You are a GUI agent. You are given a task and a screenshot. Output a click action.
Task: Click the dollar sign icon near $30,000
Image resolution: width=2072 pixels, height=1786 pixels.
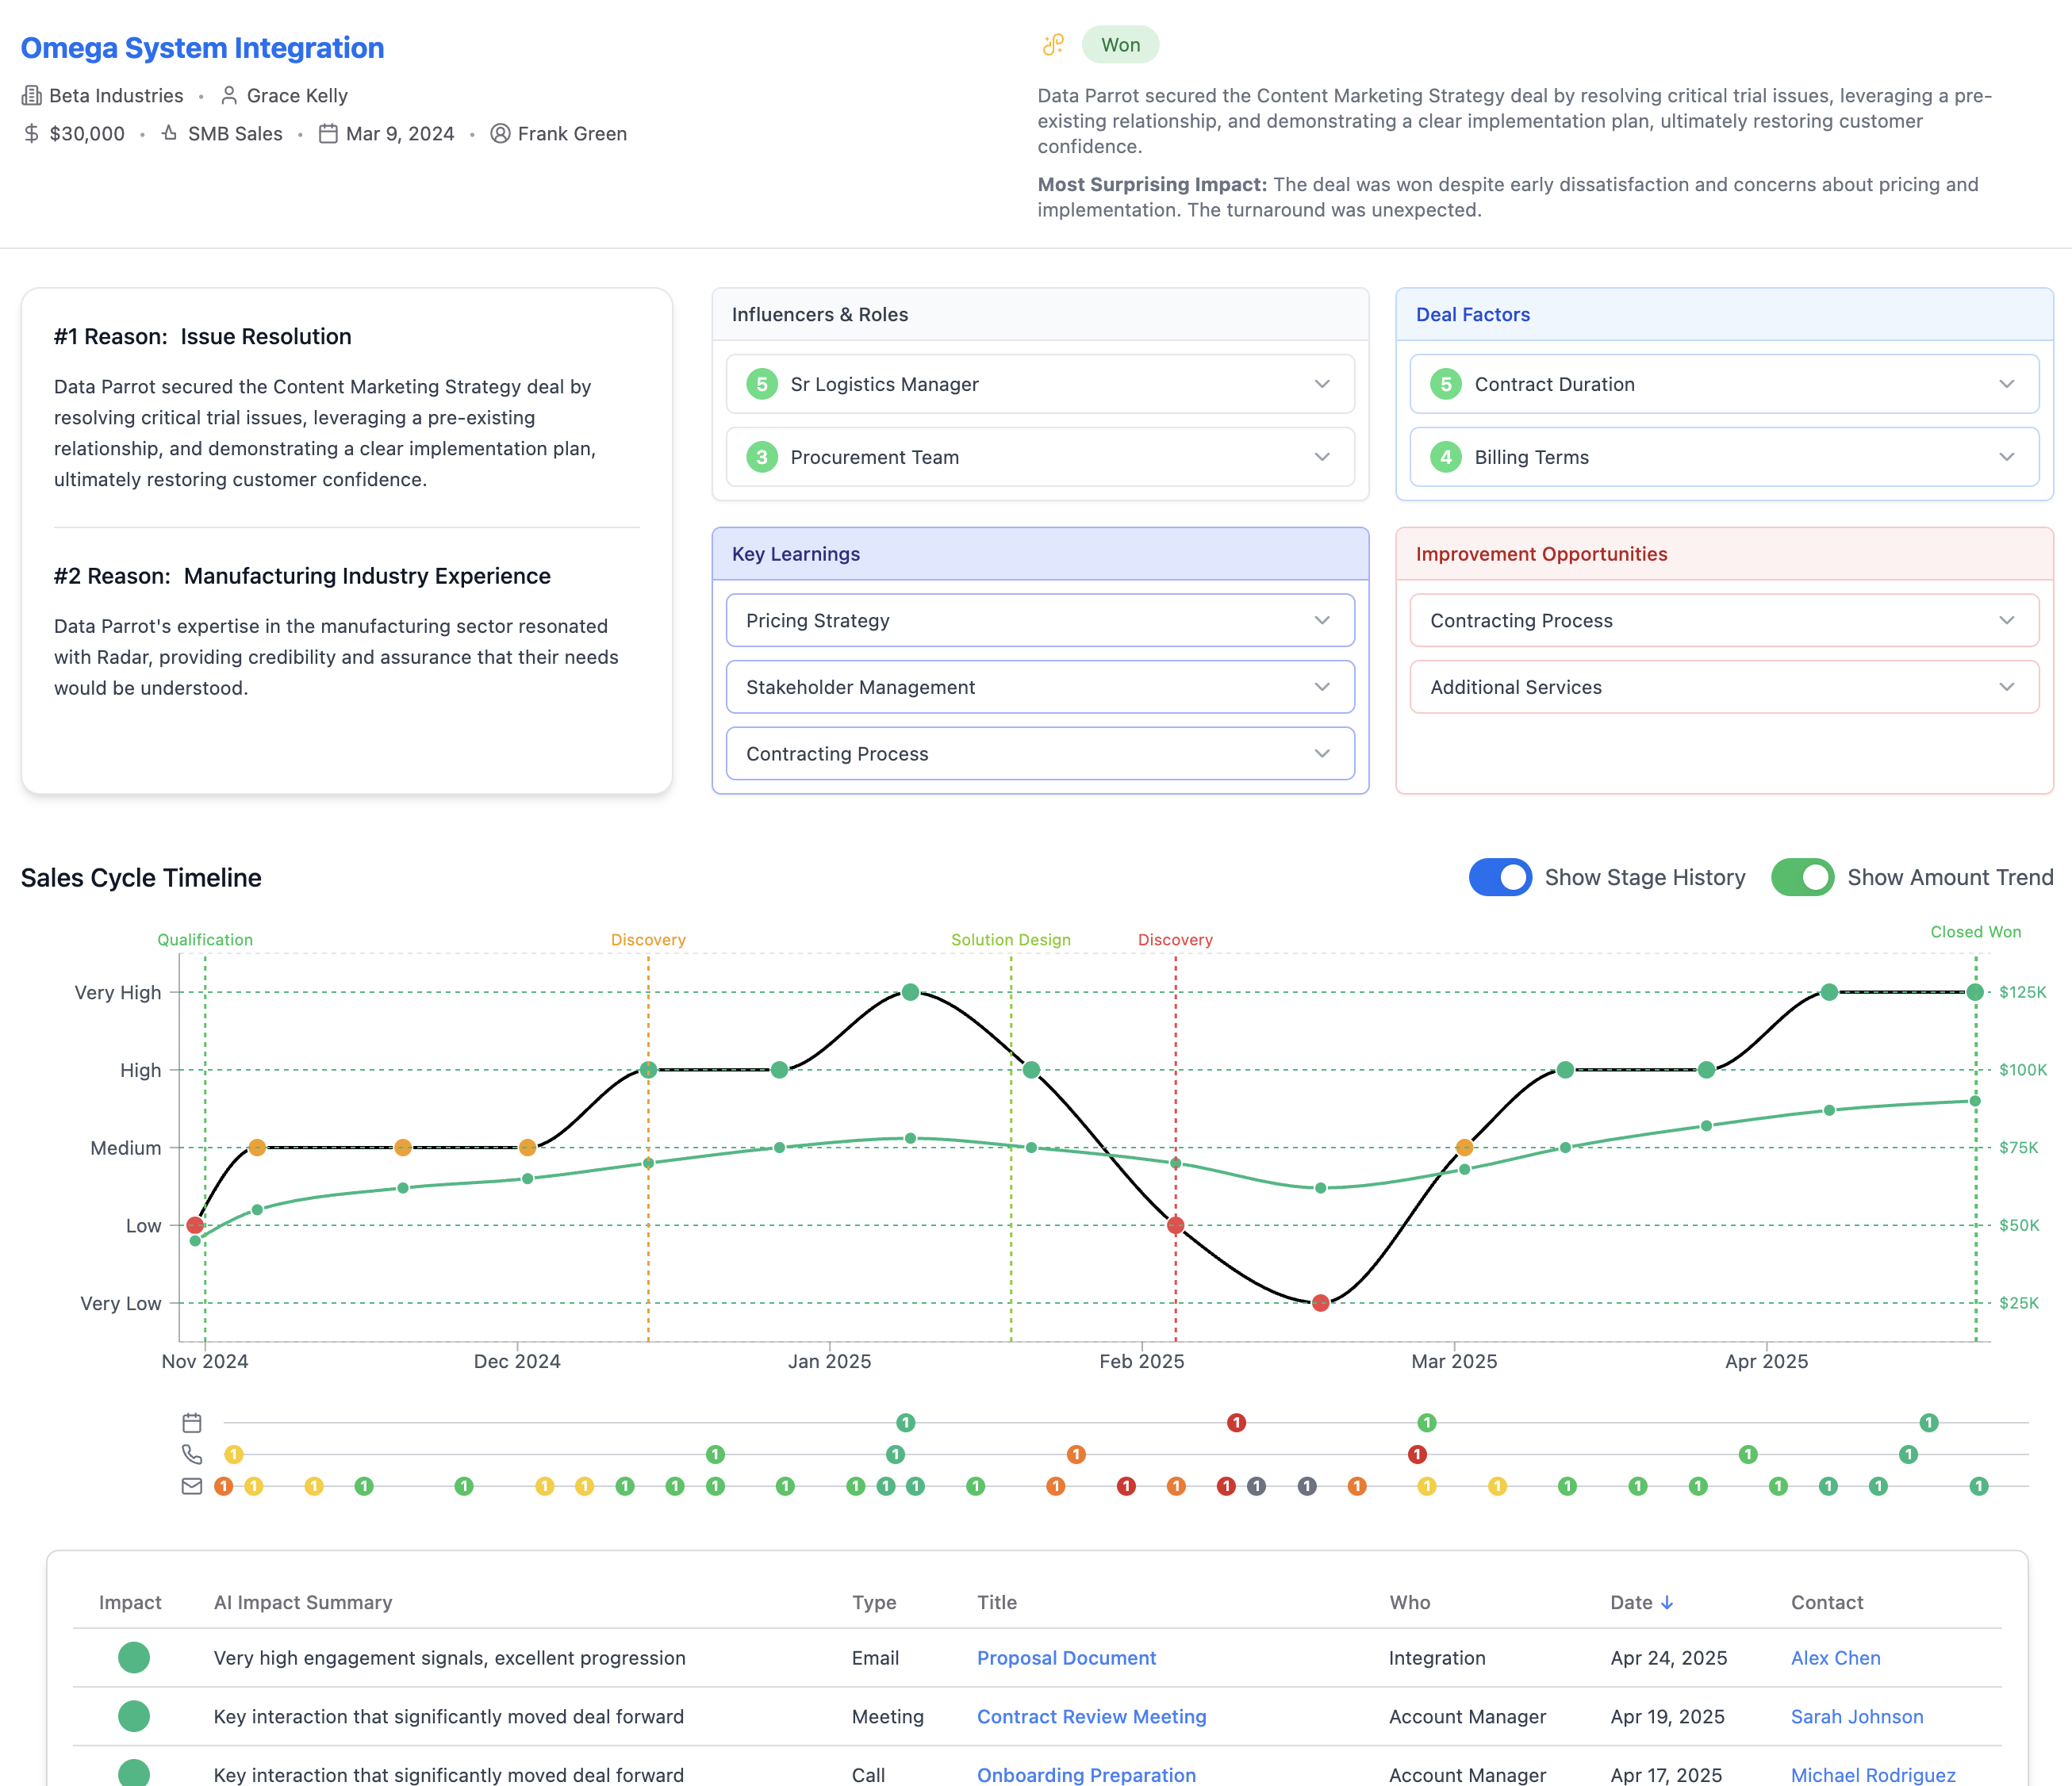(32, 134)
